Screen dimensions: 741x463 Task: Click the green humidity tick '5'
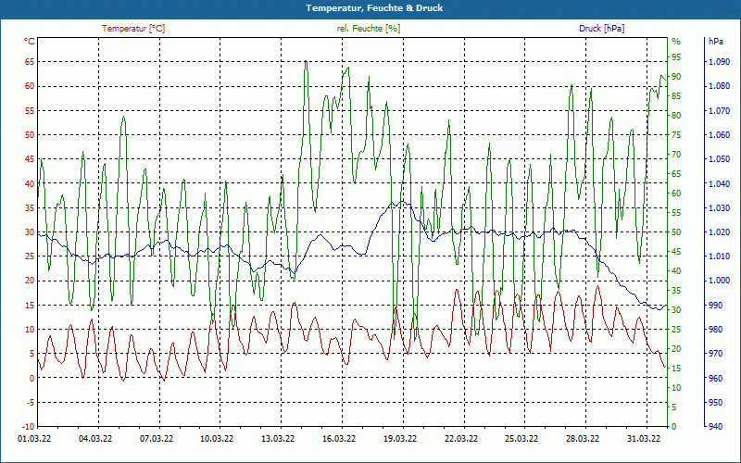tap(674, 407)
